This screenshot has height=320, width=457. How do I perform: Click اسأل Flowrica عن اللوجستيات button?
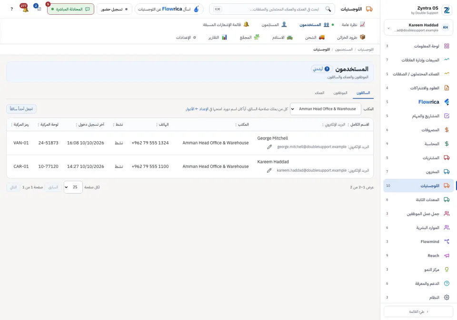[x=169, y=9]
